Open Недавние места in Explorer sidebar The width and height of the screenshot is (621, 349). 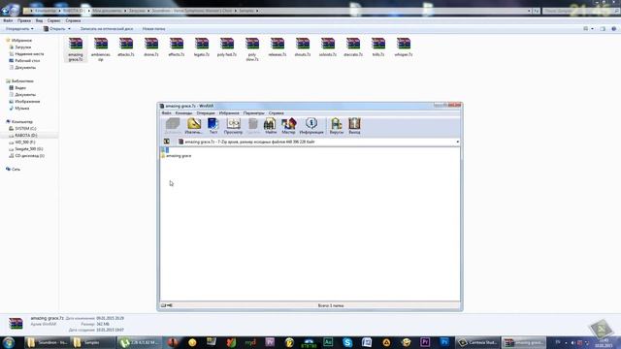(29, 54)
